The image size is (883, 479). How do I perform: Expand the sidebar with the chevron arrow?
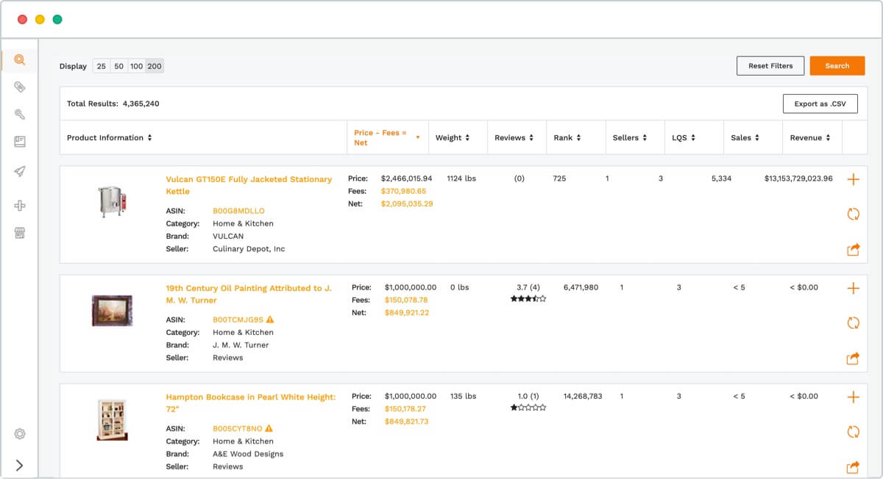(20, 465)
